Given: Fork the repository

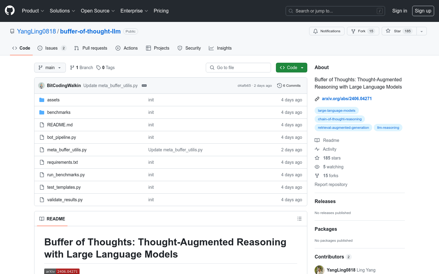Looking at the screenshot, I should point(363,31).
